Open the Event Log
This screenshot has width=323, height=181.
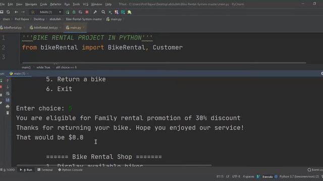(x=315, y=170)
